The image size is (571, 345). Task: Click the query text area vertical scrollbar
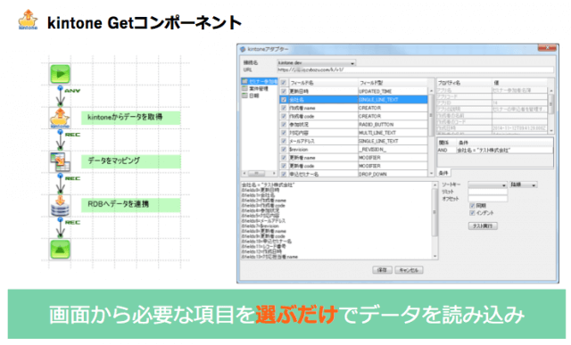434,213
